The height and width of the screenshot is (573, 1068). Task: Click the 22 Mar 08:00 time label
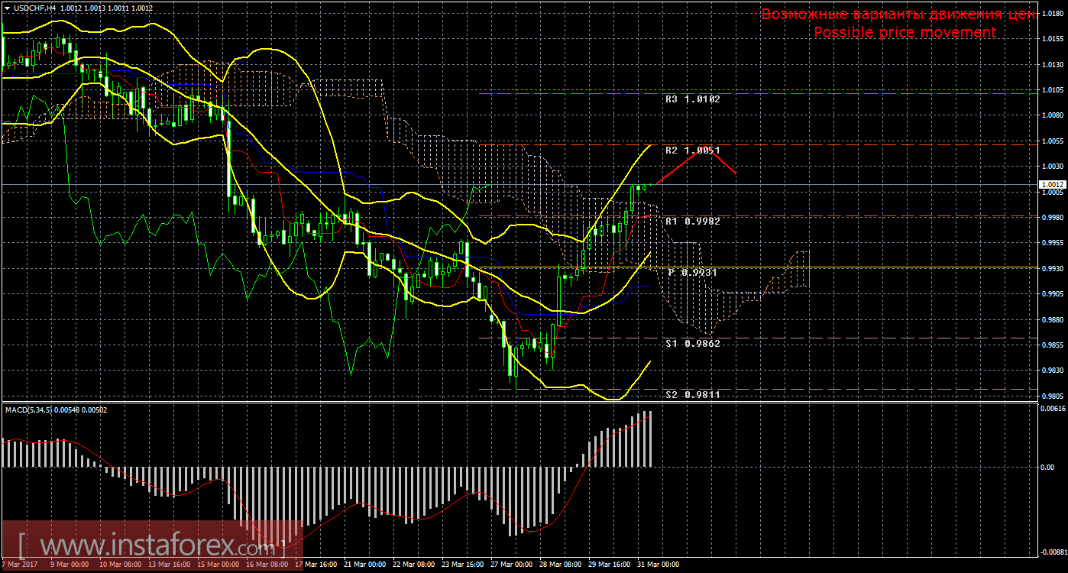[x=413, y=565]
